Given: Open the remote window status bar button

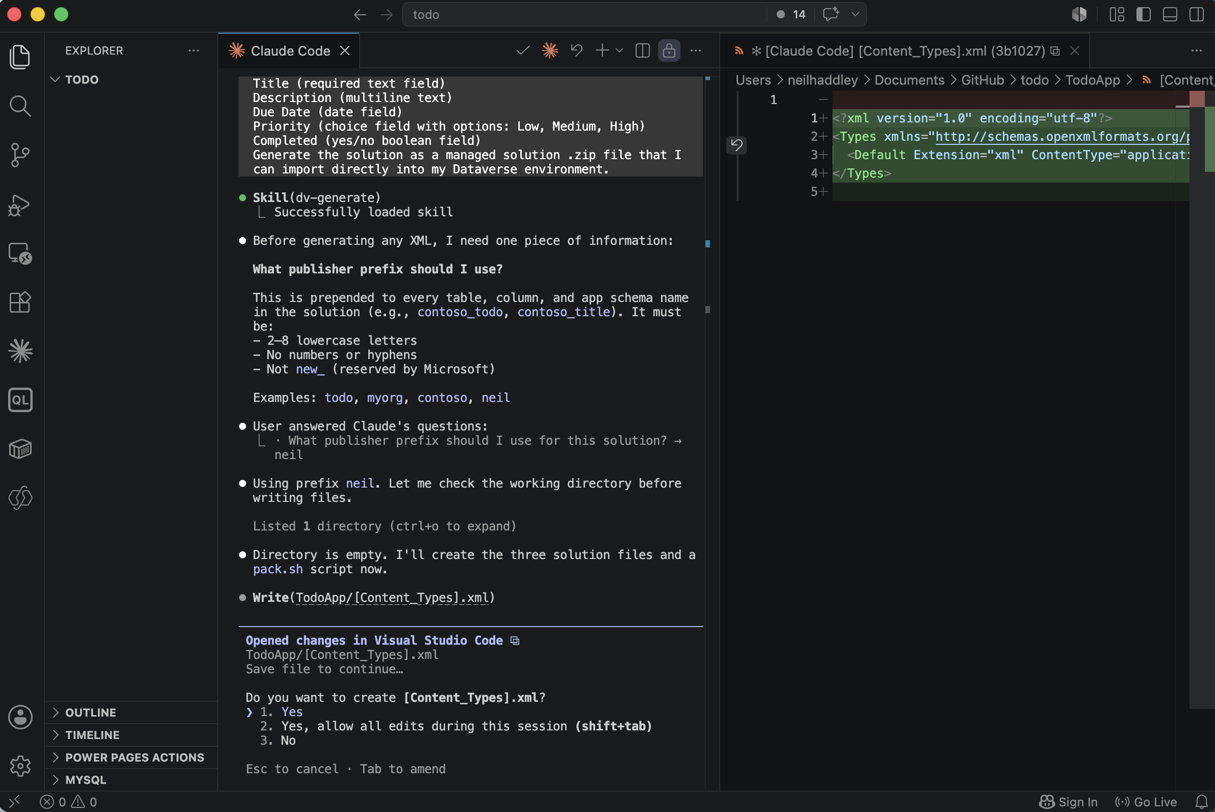Looking at the screenshot, I should [x=14, y=802].
